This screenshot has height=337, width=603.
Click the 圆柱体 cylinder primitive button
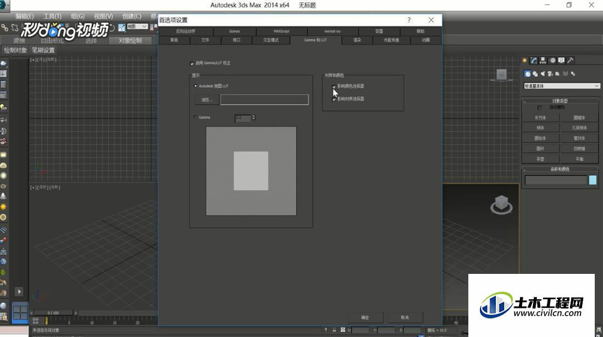[540, 138]
